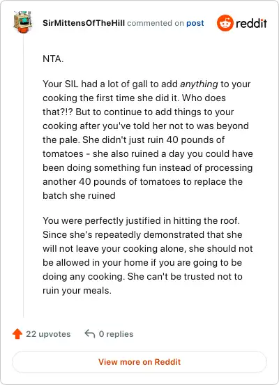Viewport: 279px width, 385px height.
Task: Click the SirMittensOfTheHill user avatar
Action: pos(23,22)
